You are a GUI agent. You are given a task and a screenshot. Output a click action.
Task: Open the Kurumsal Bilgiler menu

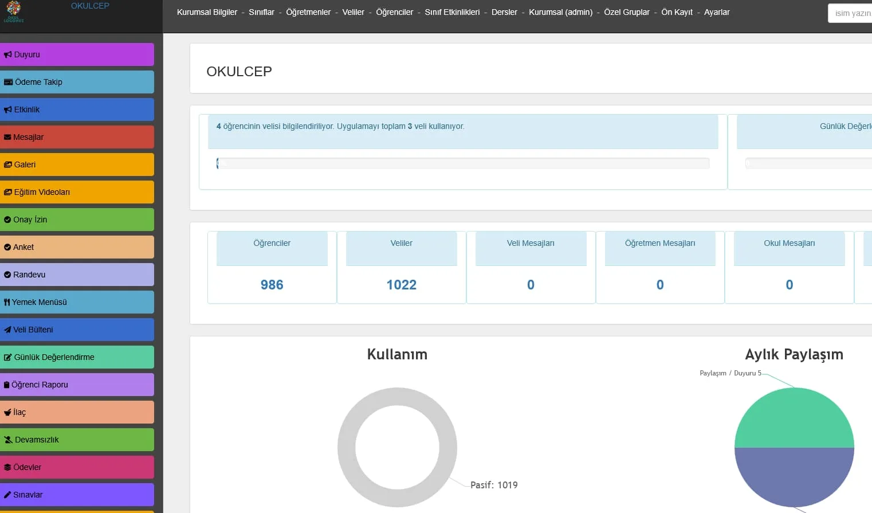point(207,12)
